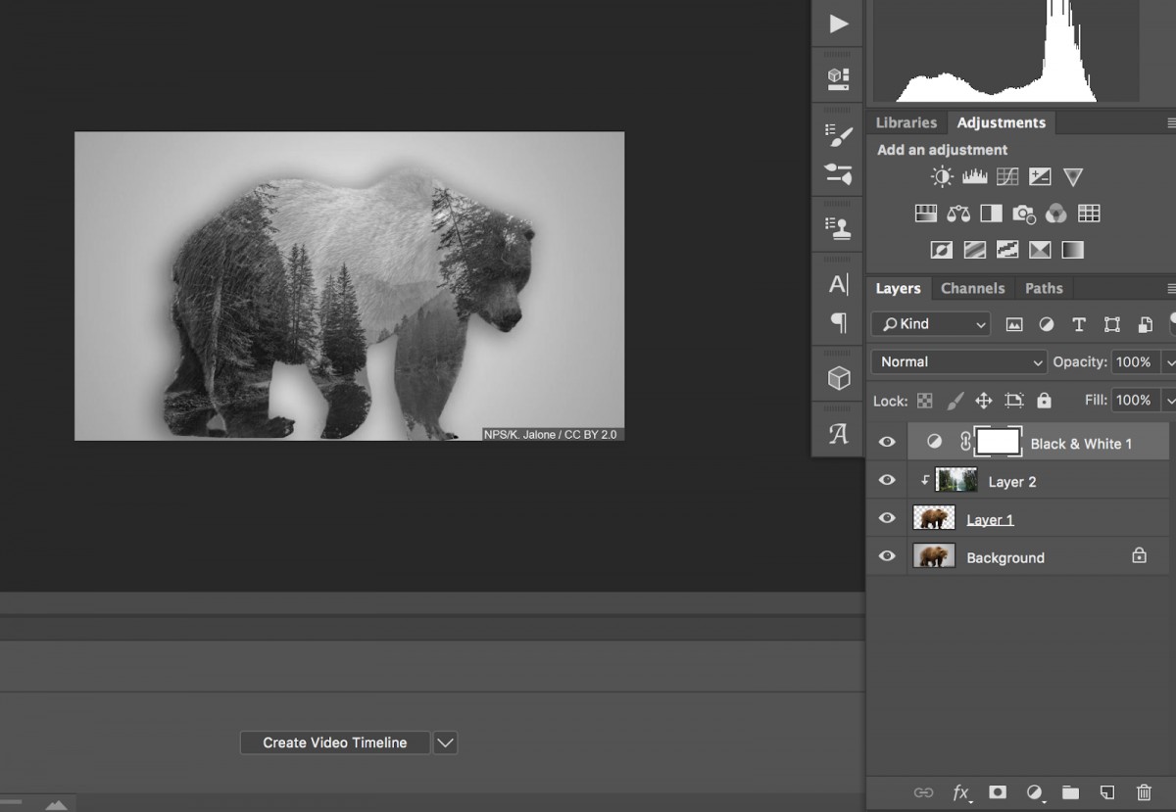The width and height of the screenshot is (1176, 812).
Task: Add a Curves adjustment layer
Action: (x=1006, y=176)
